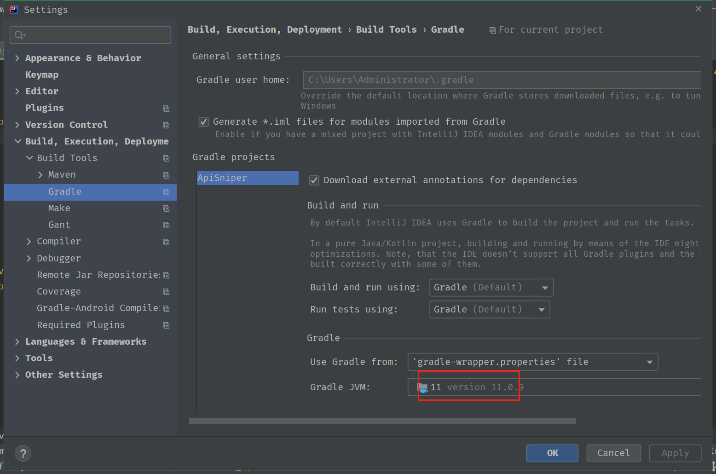The height and width of the screenshot is (474, 716).
Task: Click the project-level icon next to Coverage
Action: tap(166, 292)
